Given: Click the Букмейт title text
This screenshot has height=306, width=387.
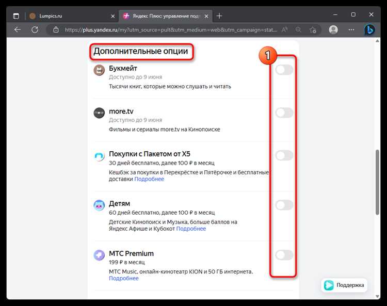Looking at the screenshot, I should [x=123, y=68].
